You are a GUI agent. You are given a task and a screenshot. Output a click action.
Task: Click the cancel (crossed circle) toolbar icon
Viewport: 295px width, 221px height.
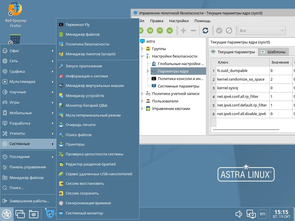[228, 30]
